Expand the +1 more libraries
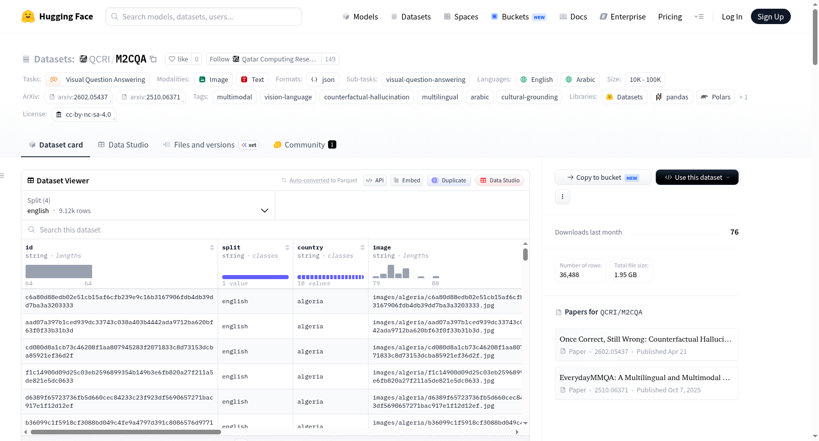Screen dimensions: 819x441 pos(743,97)
